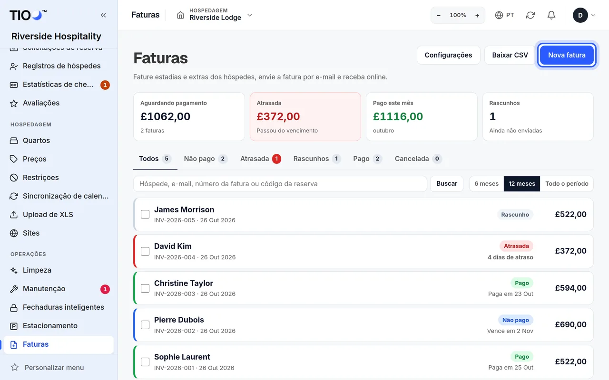
Task: Open Sincronização de calendário sync icon
Action: point(14,196)
